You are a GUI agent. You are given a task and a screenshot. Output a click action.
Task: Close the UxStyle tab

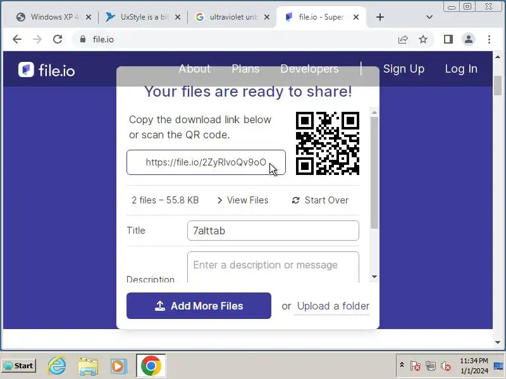(x=178, y=17)
